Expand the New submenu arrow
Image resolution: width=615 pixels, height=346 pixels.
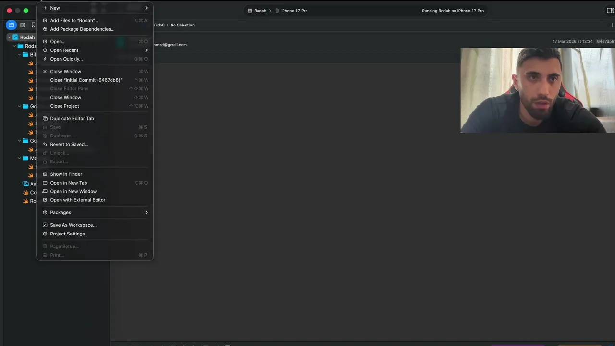tap(146, 8)
